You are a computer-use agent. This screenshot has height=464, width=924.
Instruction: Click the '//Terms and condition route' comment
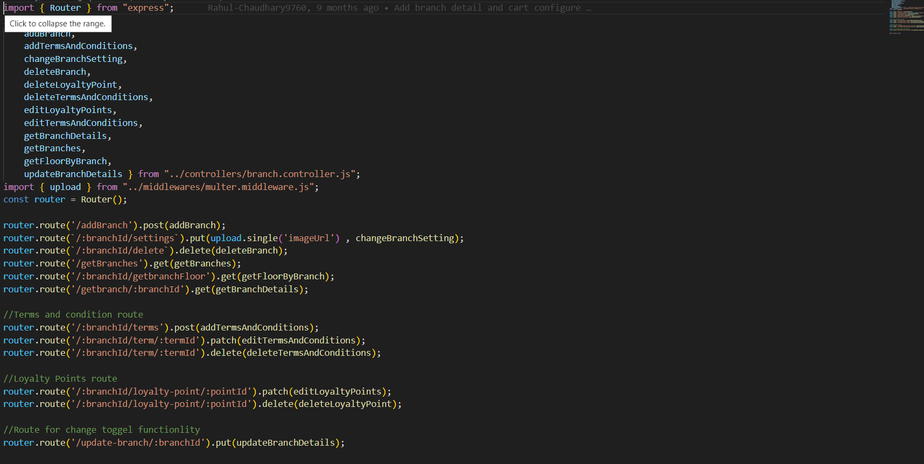coord(73,315)
